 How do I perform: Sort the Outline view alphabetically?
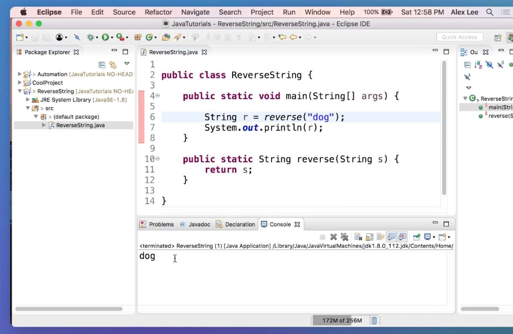479,65
